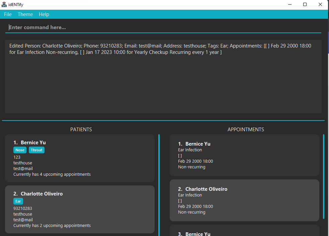Image resolution: width=329 pixels, height=236 pixels.
Task: Minimize the idENTify window
Action: [x=290, y=4]
